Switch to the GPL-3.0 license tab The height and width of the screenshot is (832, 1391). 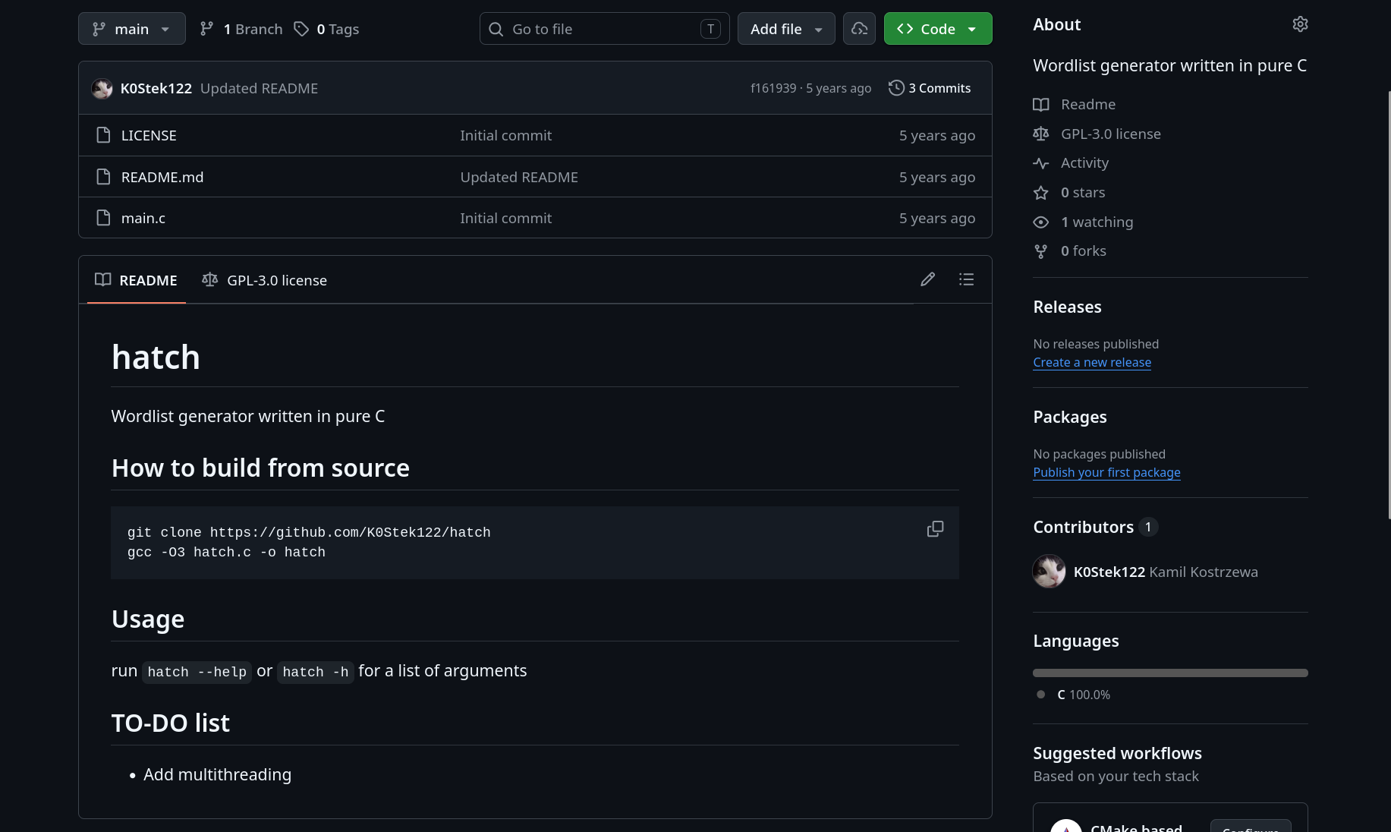264,280
